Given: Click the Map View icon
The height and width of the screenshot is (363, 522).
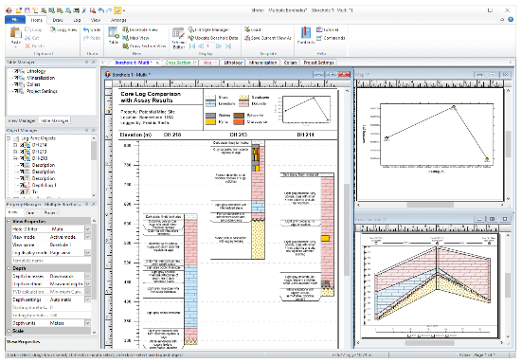Looking at the screenshot, I should [x=125, y=38].
